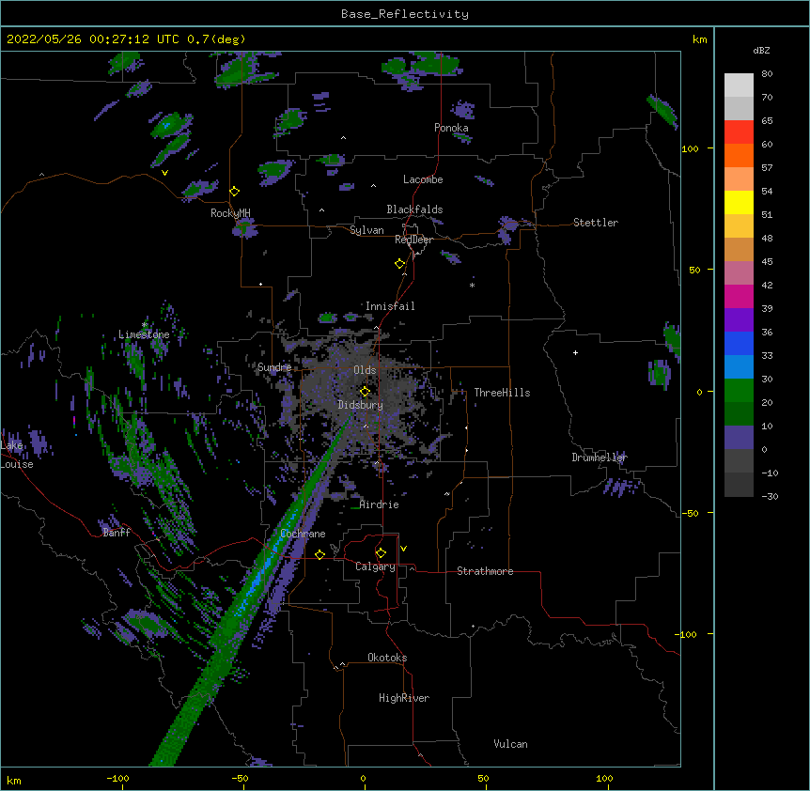Click the Lake Louise label at left edge
810x791 pixels.
click(17, 455)
